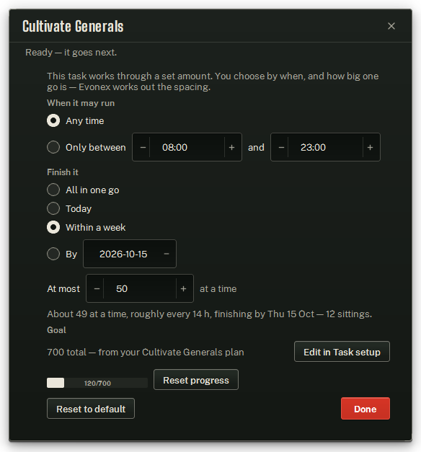Screen dimensions: 421x452
Task: Decrease the 23:00 end time
Action: pos(281,147)
